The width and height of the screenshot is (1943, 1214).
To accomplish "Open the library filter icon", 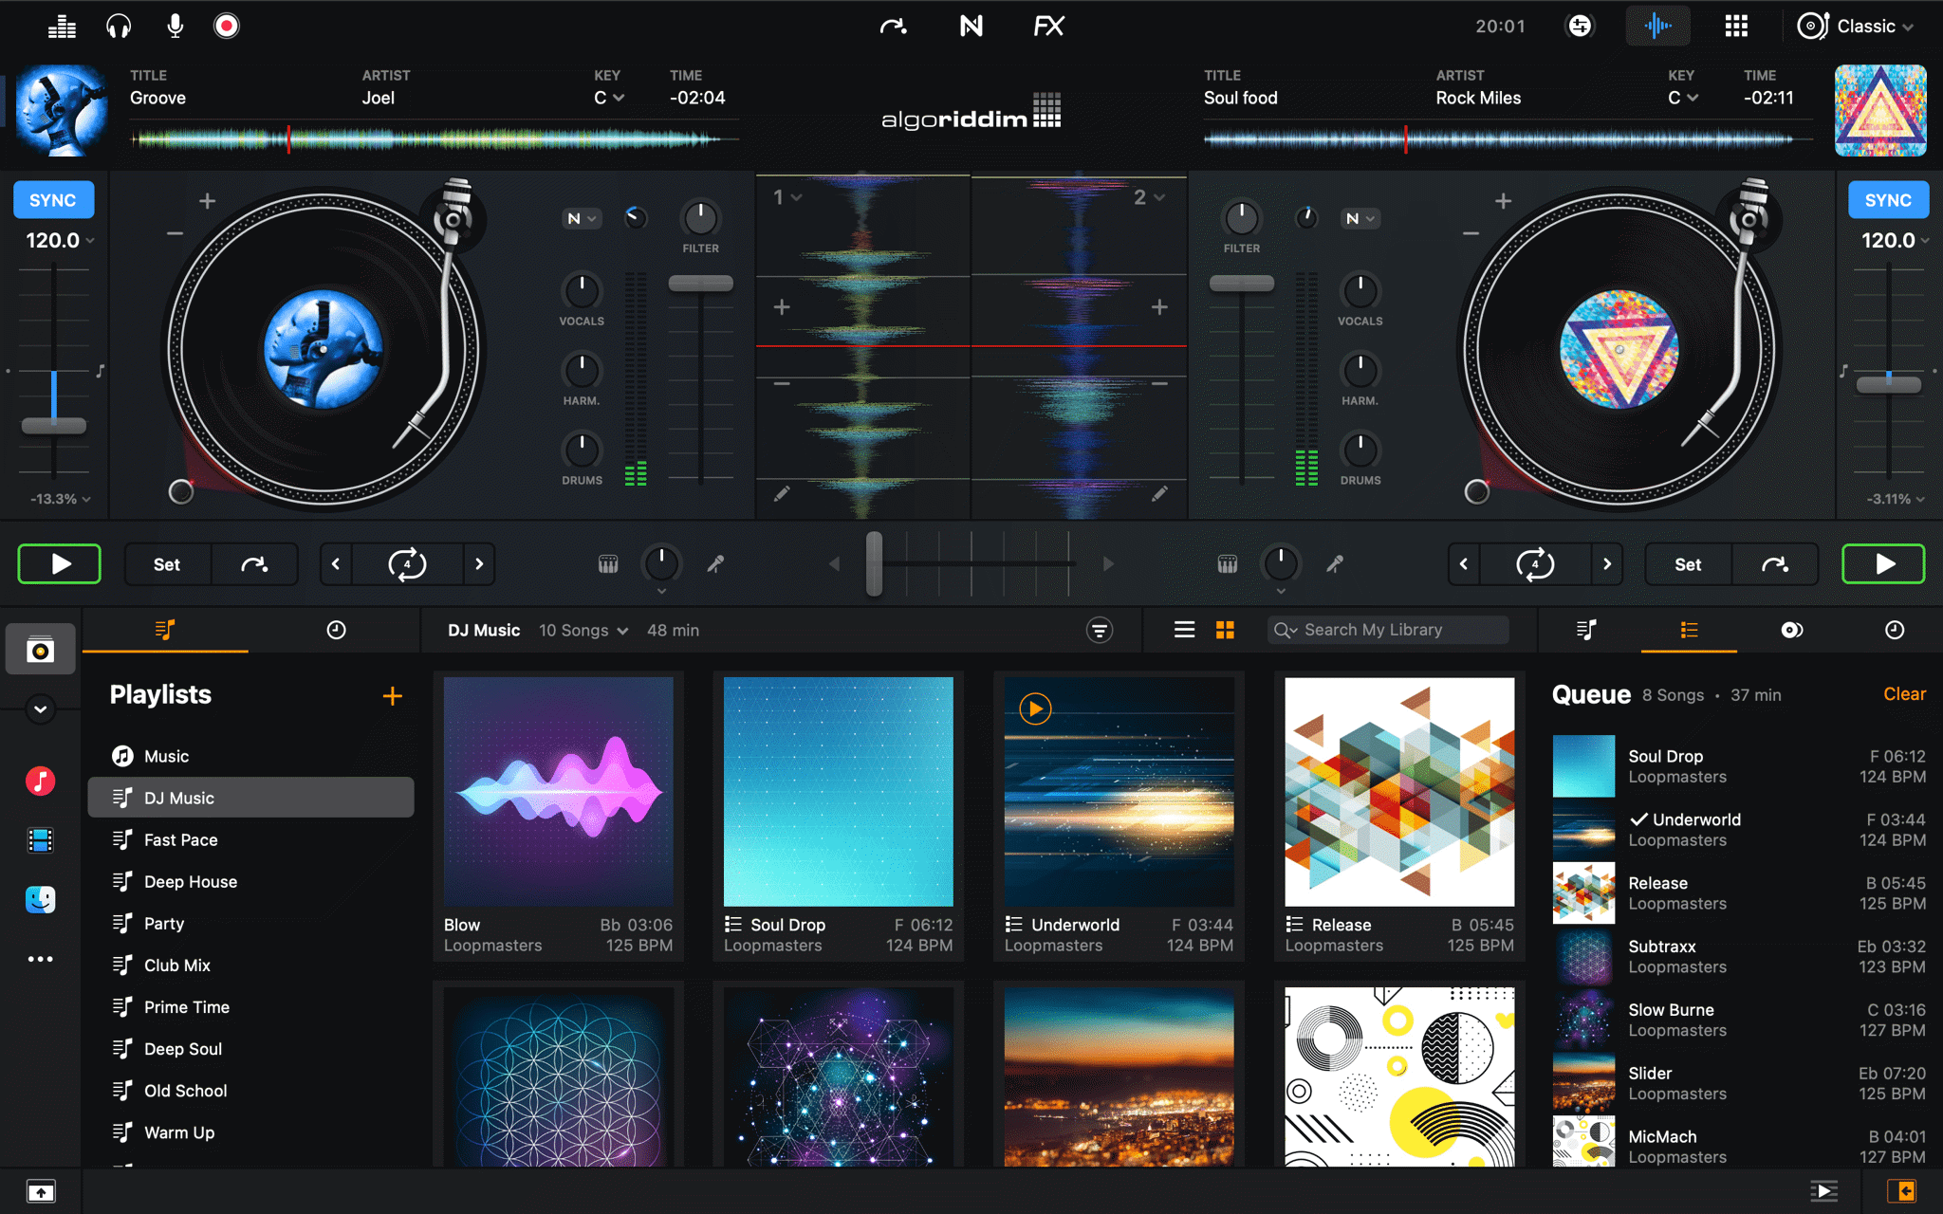I will (x=1099, y=630).
